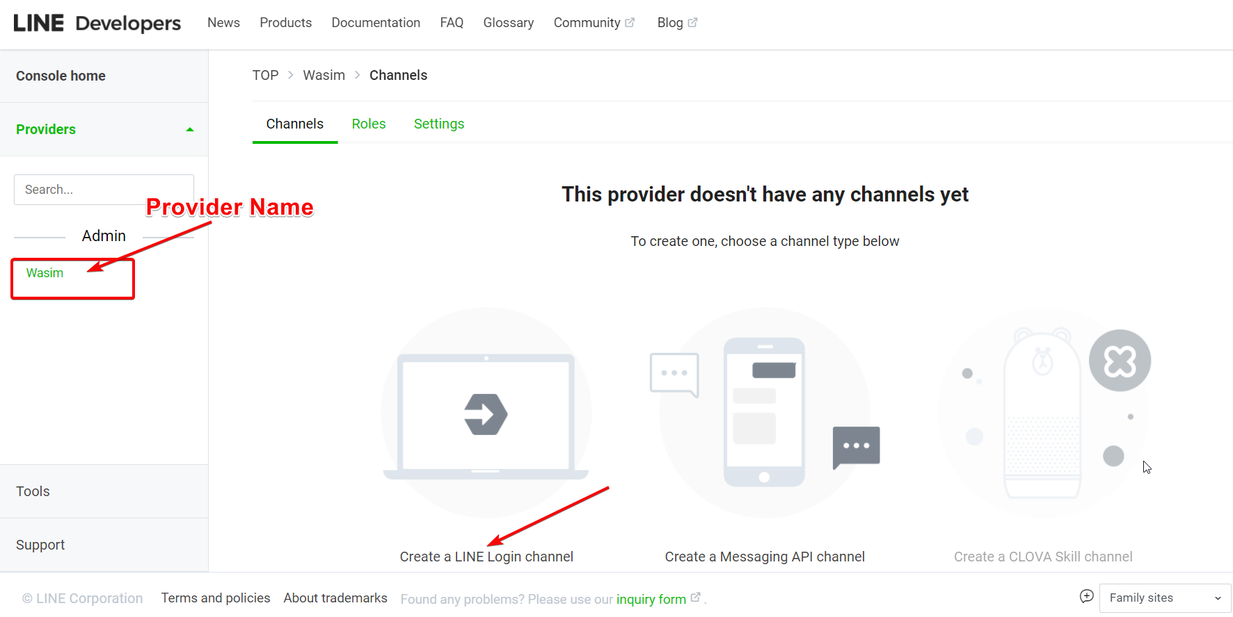
Task: Open About trademarks link
Action: [x=335, y=598]
